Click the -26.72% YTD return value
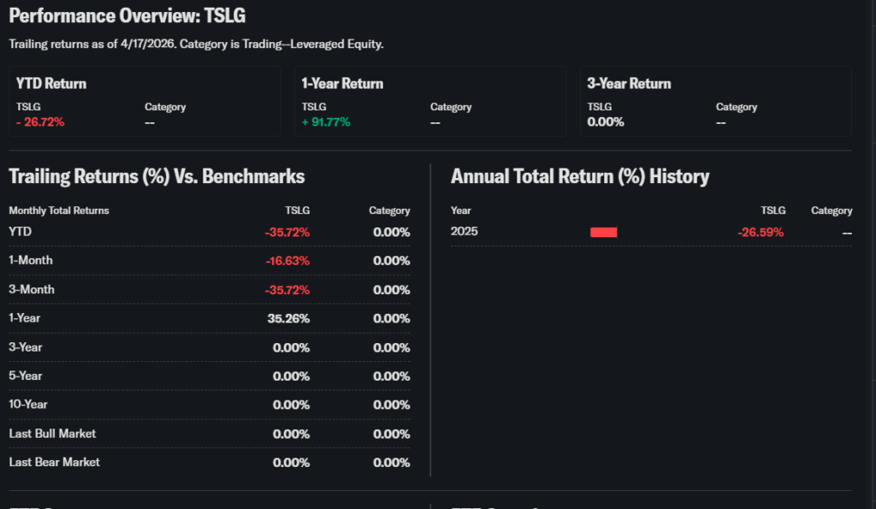The width and height of the screenshot is (876, 509). 40,121
